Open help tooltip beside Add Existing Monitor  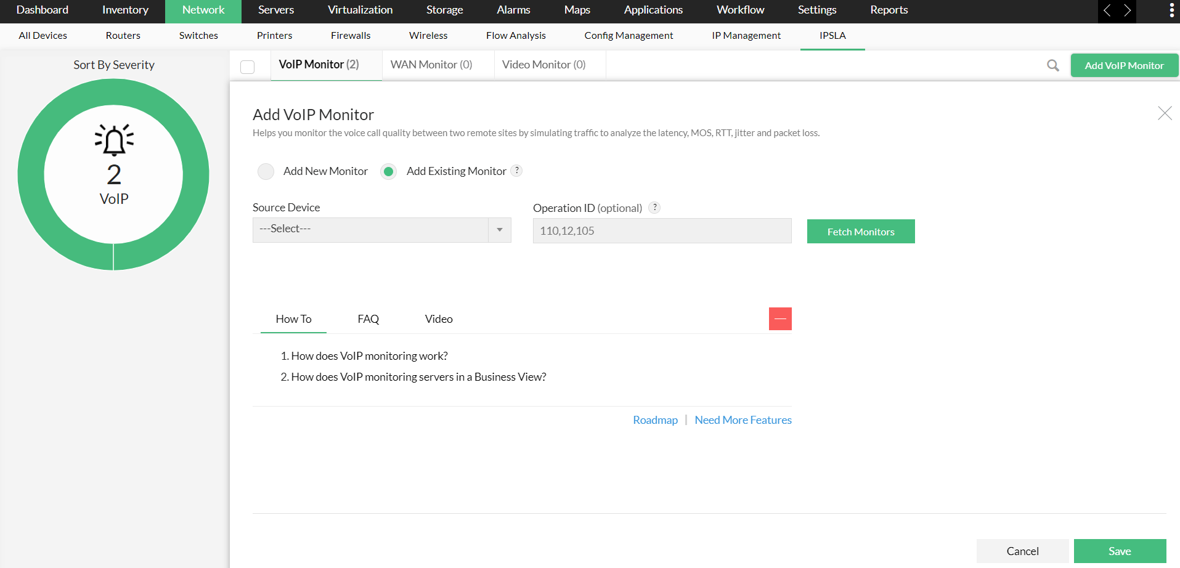click(517, 171)
